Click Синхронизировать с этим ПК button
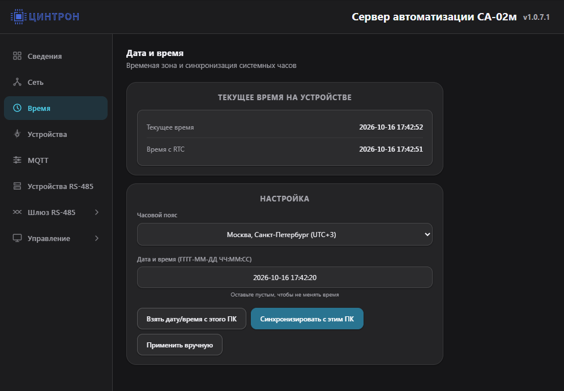 (x=307, y=319)
